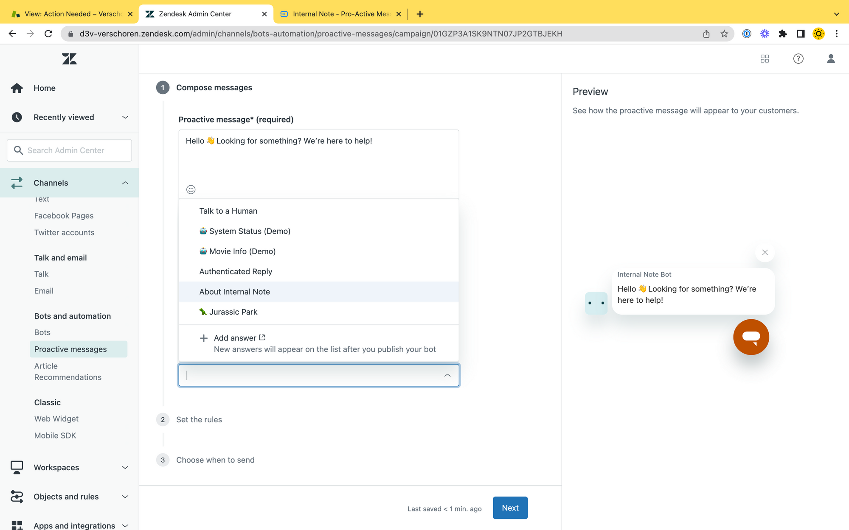Collapse the answer dropdown chevron
The image size is (849, 530).
(447, 375)
